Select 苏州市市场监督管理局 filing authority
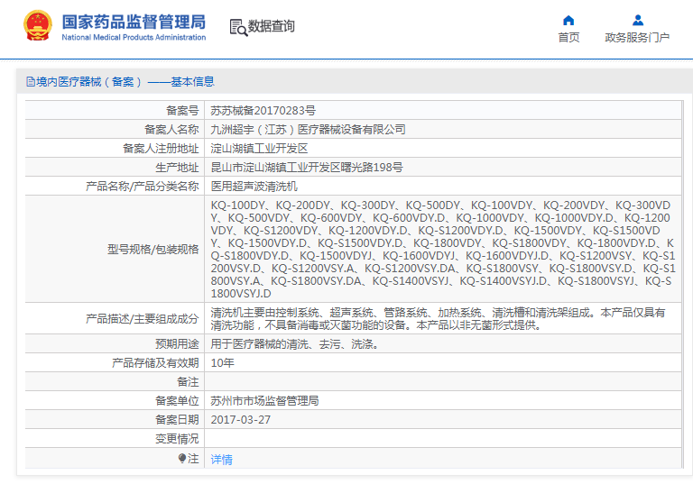This screenshot has width=693, height=484. pyautogui.click(x=264, y=400)
